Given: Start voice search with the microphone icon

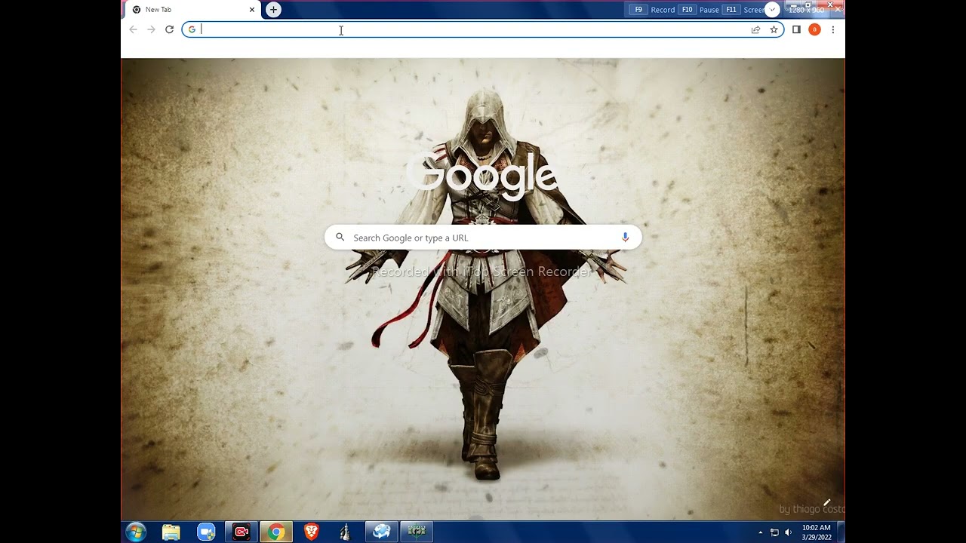Looking at the screenshot, I should (x=625, y=238).
